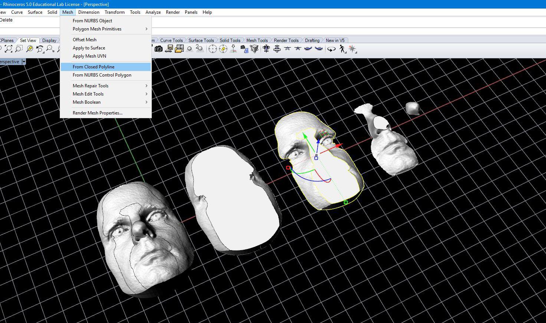The height and width of the screenshot is (323, 546).
Task: Click the Undo View Change icon
Action: point(40,49)
